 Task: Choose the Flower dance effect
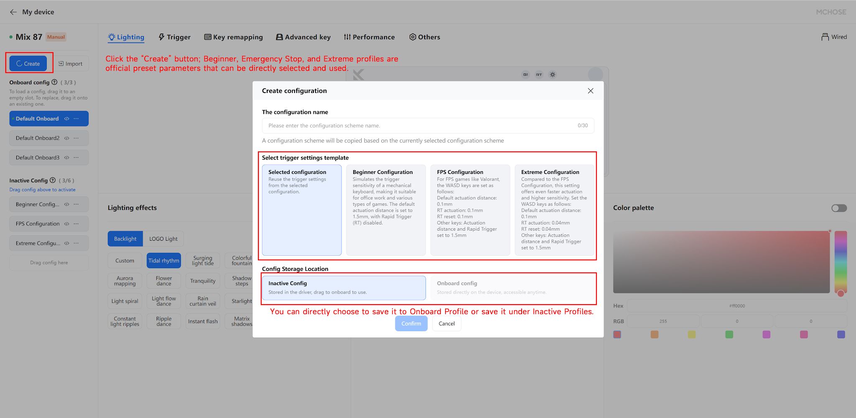[x=164, y=281]
